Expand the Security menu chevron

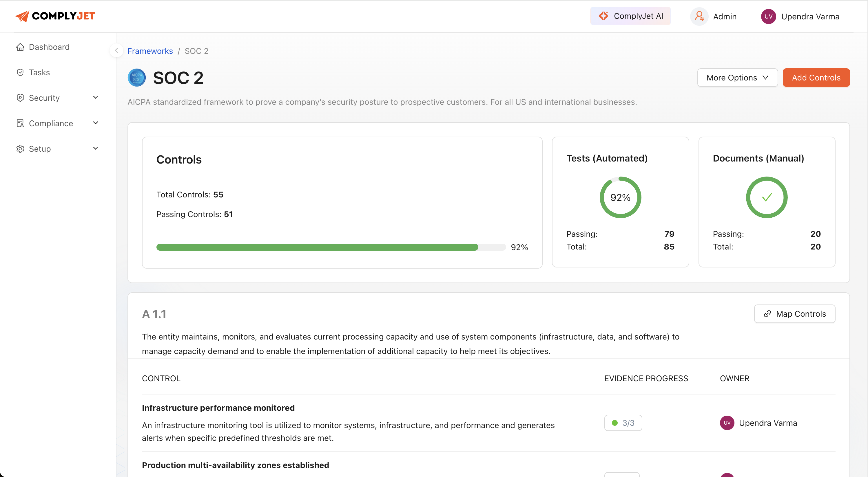click(x=96, y=97)
